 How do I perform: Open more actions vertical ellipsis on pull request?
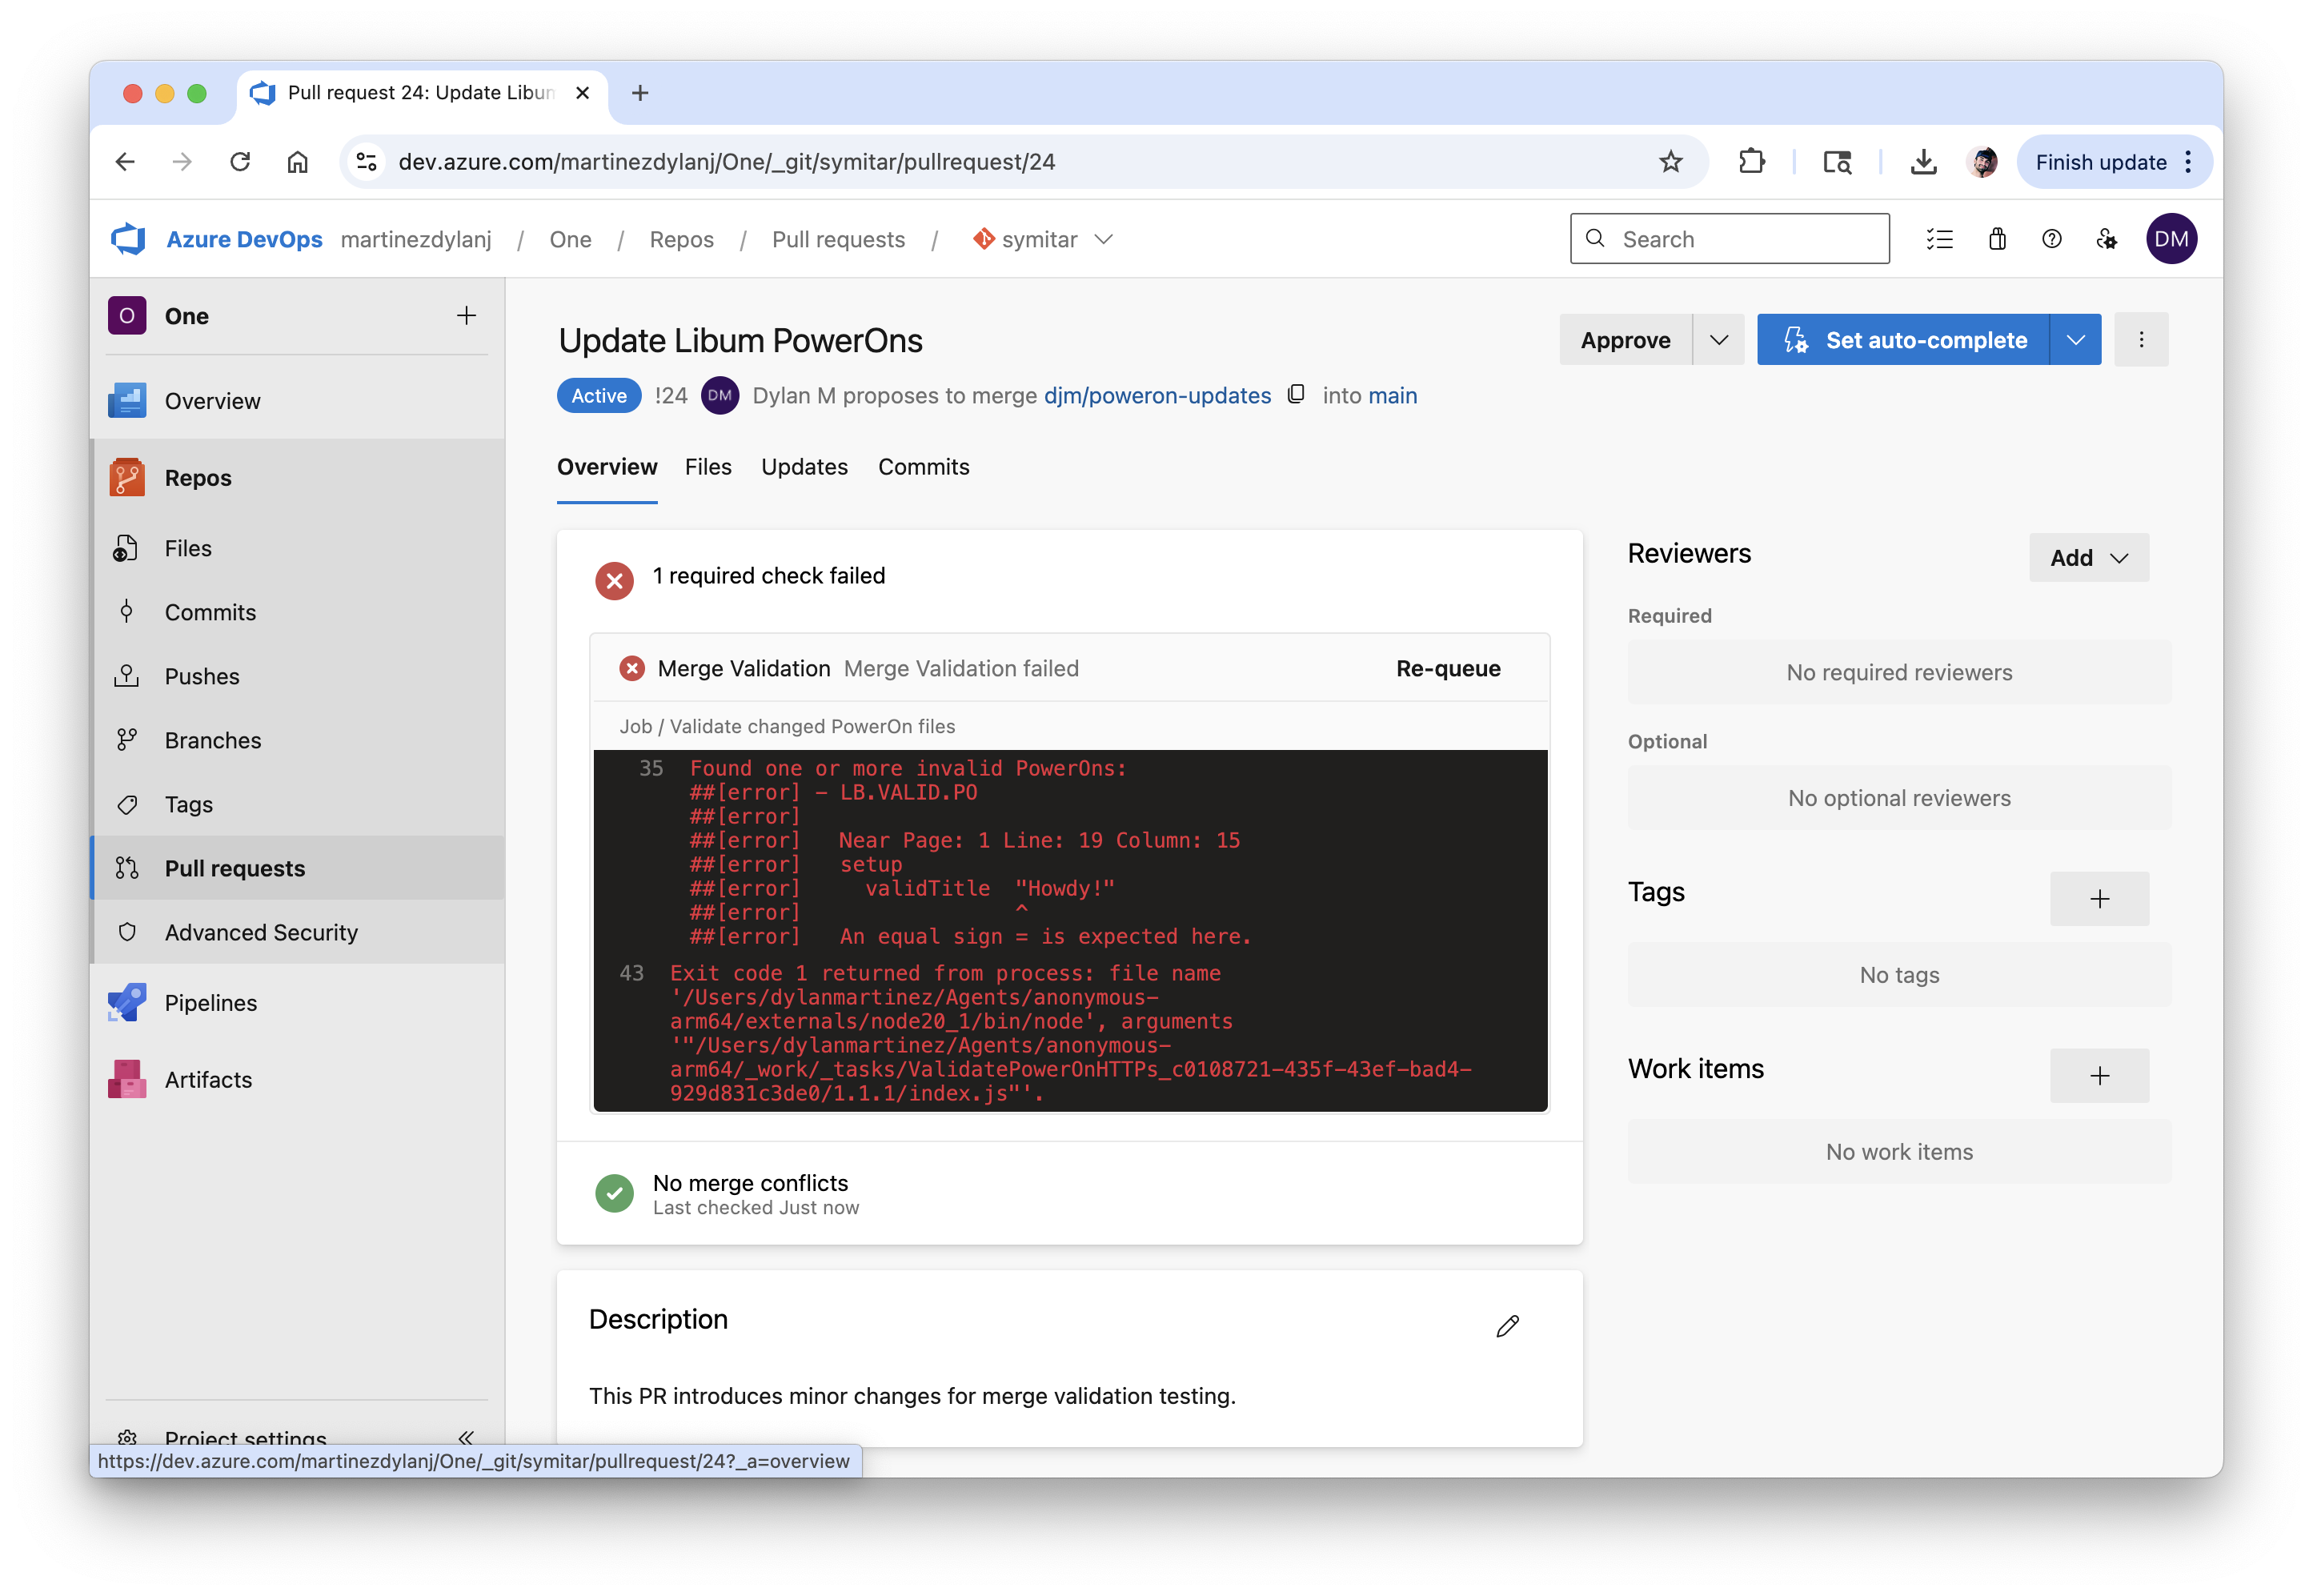[x=2141, y=340]
